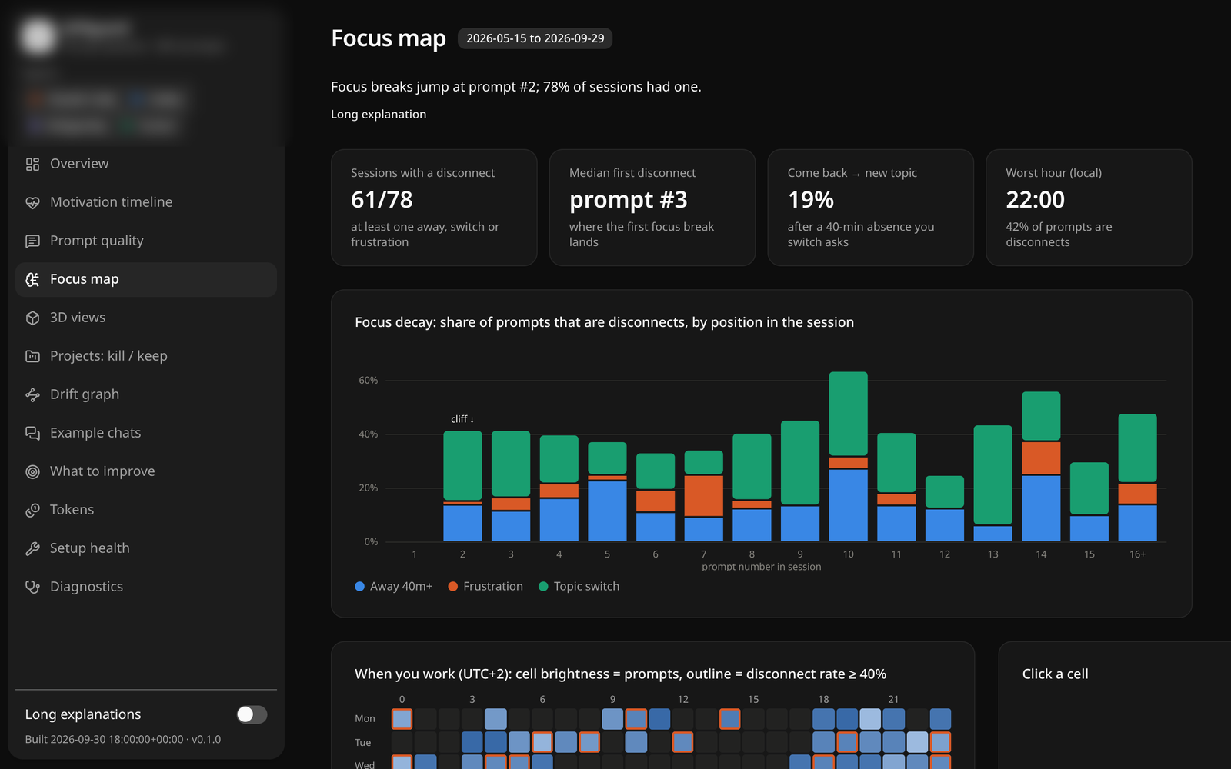This screenshot has width=1231, height=769.
Task: Click the date range badge 2026-05-15 to 2026-09-29
Action: click(535, 38)
